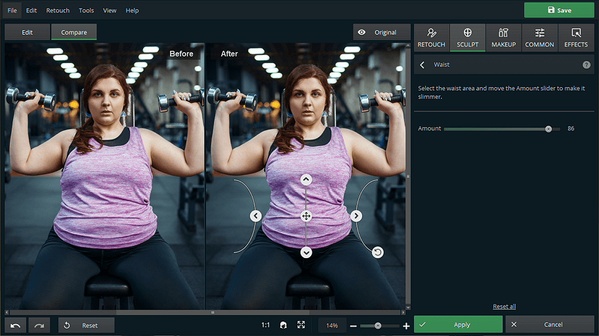Open the Retouch tab in the right panel

[431, 37]
